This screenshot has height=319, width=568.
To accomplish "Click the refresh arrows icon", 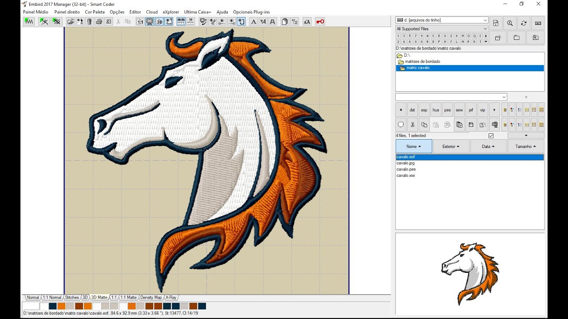I will [524, 23].
